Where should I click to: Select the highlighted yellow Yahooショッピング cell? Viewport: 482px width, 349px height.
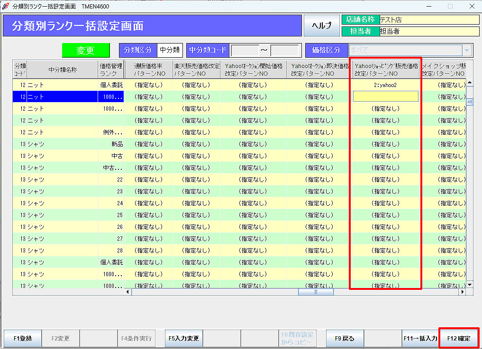click(385, 96)
